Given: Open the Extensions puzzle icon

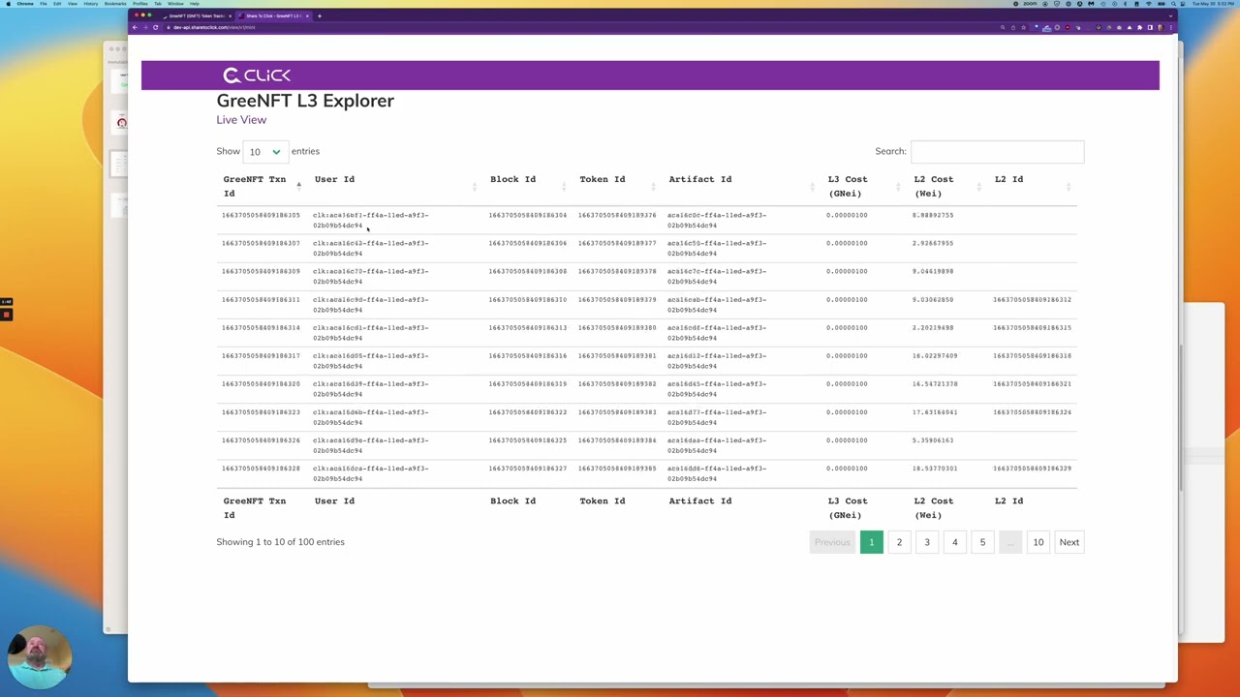Looking at the screenshot, I should (x=1139, y=27).
